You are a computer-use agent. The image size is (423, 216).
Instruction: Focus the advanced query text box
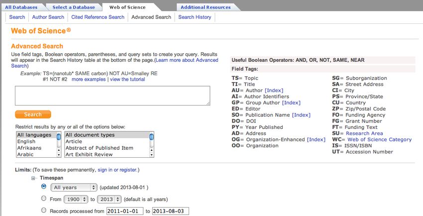[x=112, y=96]
